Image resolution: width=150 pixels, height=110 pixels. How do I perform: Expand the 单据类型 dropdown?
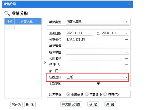click(x=126, y=22)
